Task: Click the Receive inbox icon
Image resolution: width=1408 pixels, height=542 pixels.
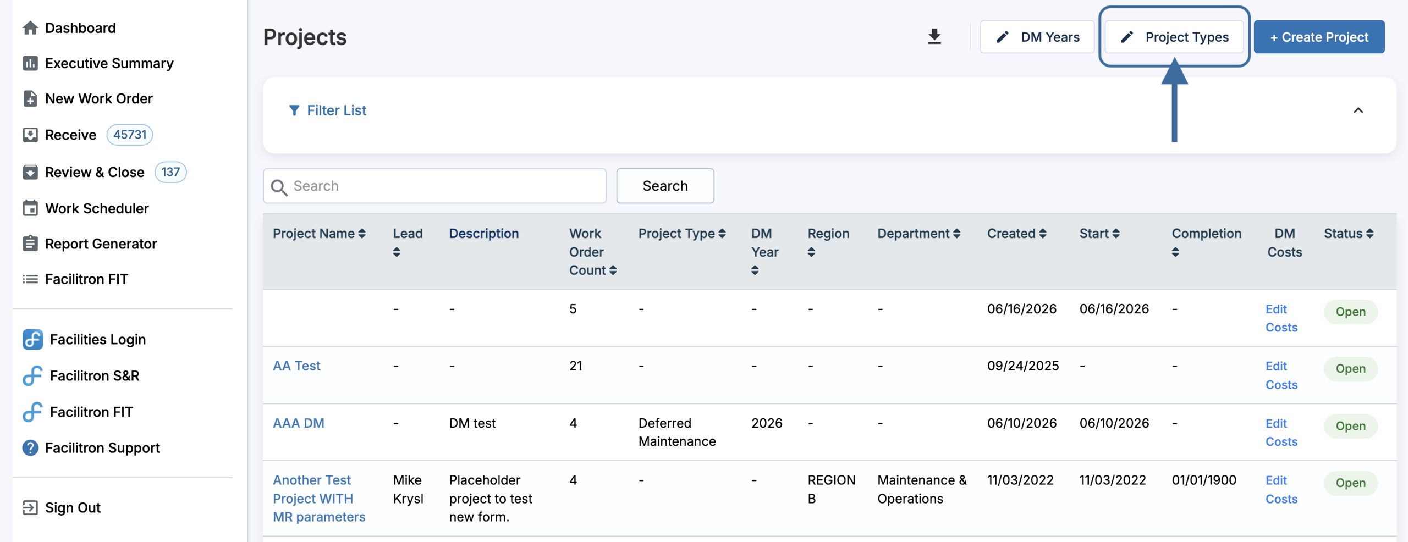Action: 30,135
